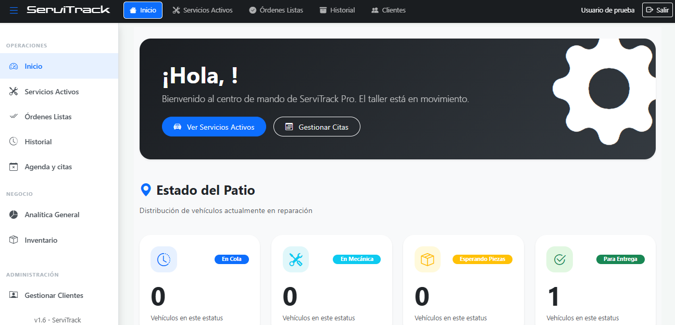The image size is (675, 325).
Task: Select the clock icon in the En Cola card
Action: [x=164, y=259]
